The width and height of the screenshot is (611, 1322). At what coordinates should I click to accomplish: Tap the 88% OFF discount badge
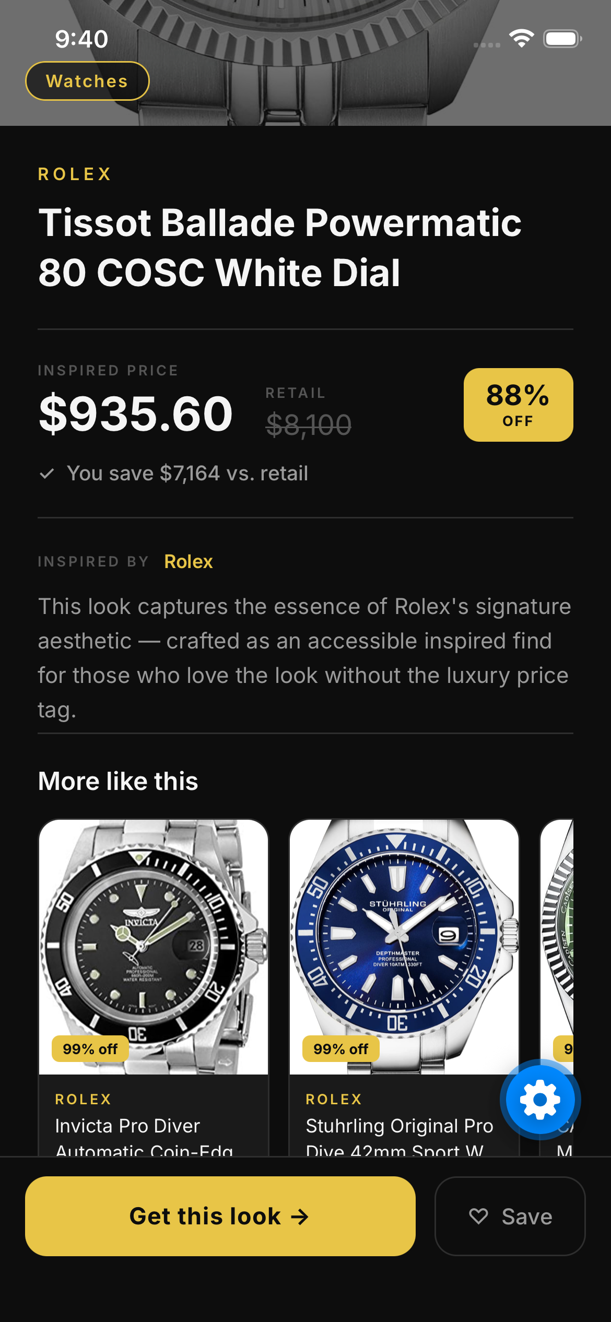click(x=518, y=405)
